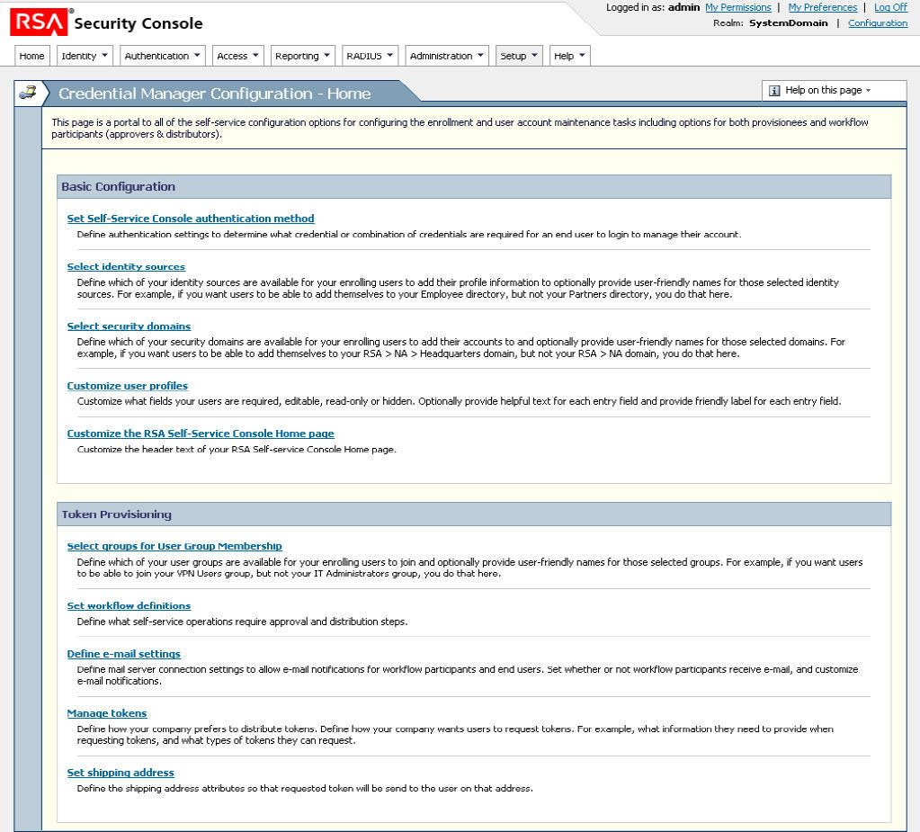Open Select security domains link

pyautogui.click(x=130, y=327)
